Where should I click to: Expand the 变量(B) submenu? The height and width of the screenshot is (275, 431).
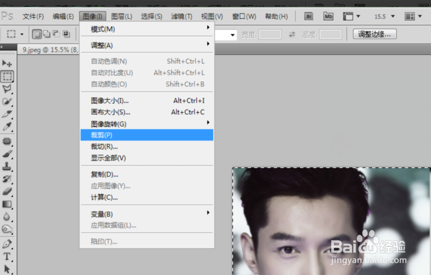208,212
